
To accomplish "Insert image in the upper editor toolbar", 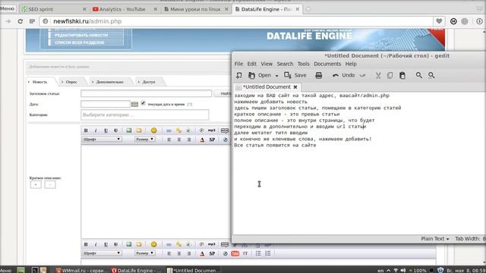I will click(x=129, y=130).
